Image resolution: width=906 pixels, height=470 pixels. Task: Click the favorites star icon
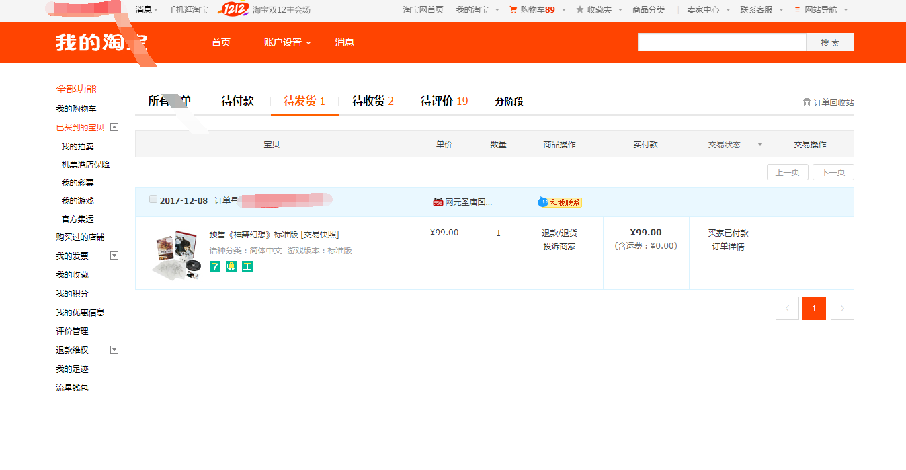tap(580, 10)
